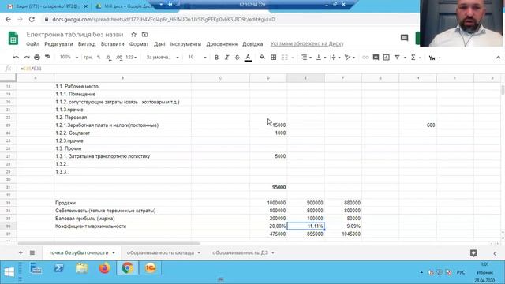Viewport: 505px width, 284px height.
Task: Go back in Chrome
Action: point(8,19)
